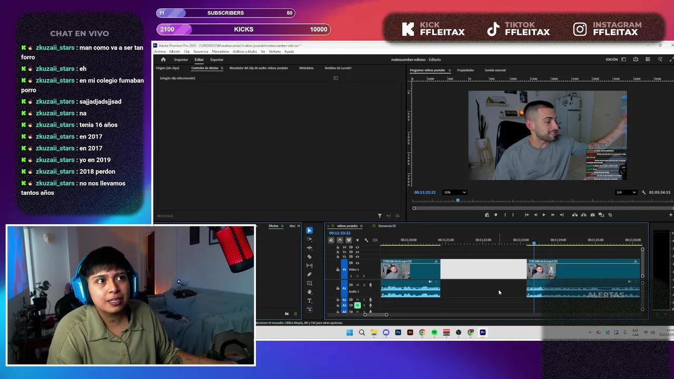The height and width of the screenshot is (379, 674).
Task: Toggle visibility eye of Video 1 track
Action: (x=357, y=263)
